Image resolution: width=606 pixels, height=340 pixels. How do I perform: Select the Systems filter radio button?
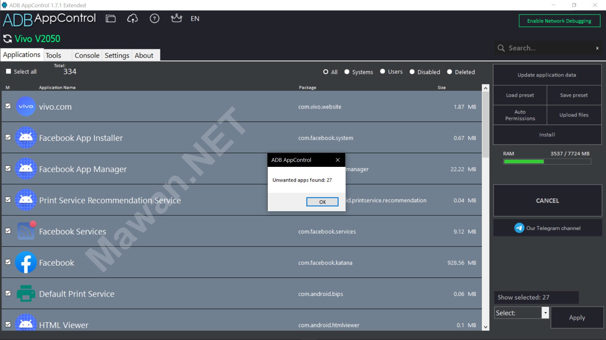[347, 72]
